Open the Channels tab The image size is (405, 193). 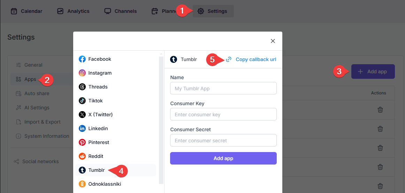(120, 11)
